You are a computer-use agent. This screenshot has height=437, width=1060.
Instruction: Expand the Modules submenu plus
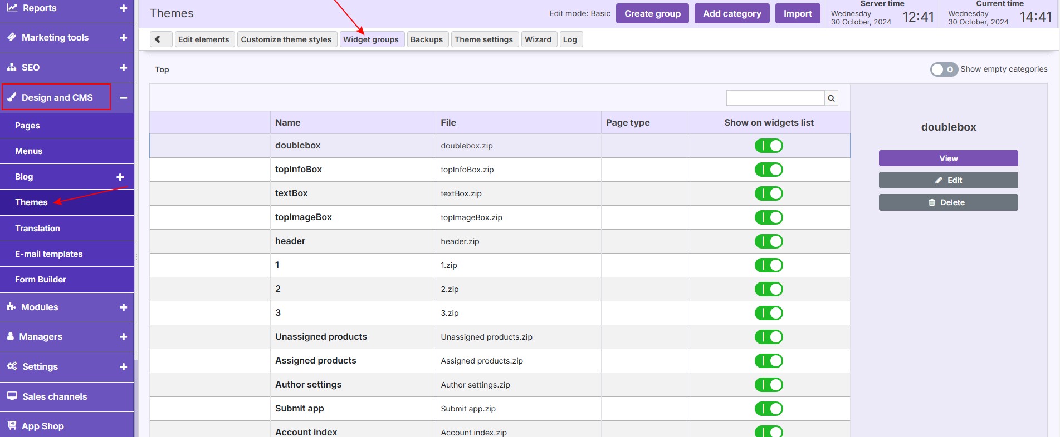(x=124, y=307)
